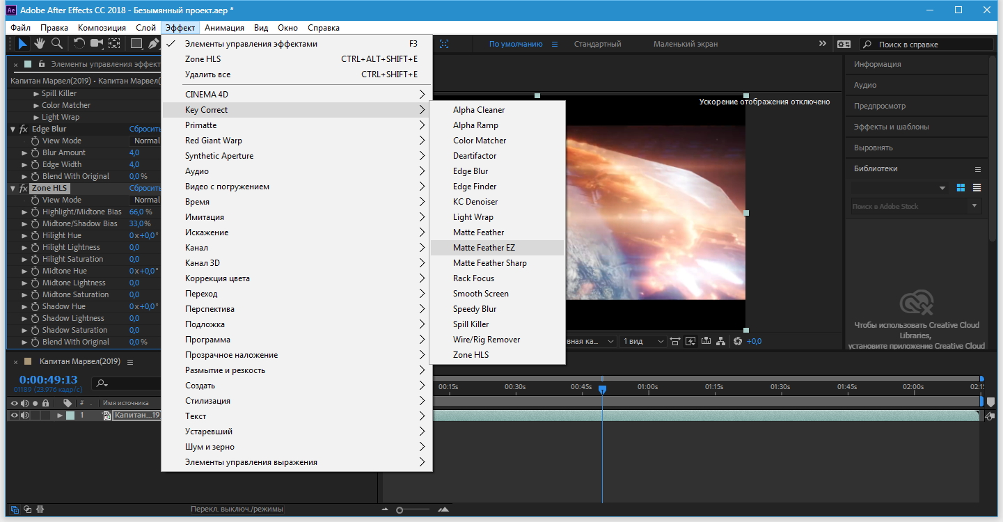
Task: Click reset exposure aperture icon
Action: coord(738,341)
